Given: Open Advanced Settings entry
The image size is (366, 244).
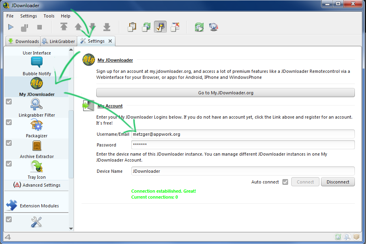Looking at the screenshot, I should [37, 185].
